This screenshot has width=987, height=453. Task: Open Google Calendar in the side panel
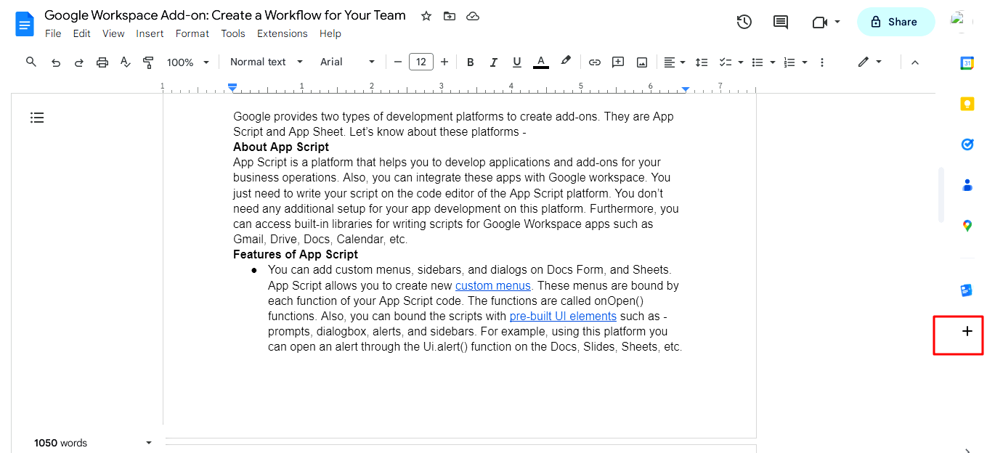pyautogui.click(x=967, y=63)
